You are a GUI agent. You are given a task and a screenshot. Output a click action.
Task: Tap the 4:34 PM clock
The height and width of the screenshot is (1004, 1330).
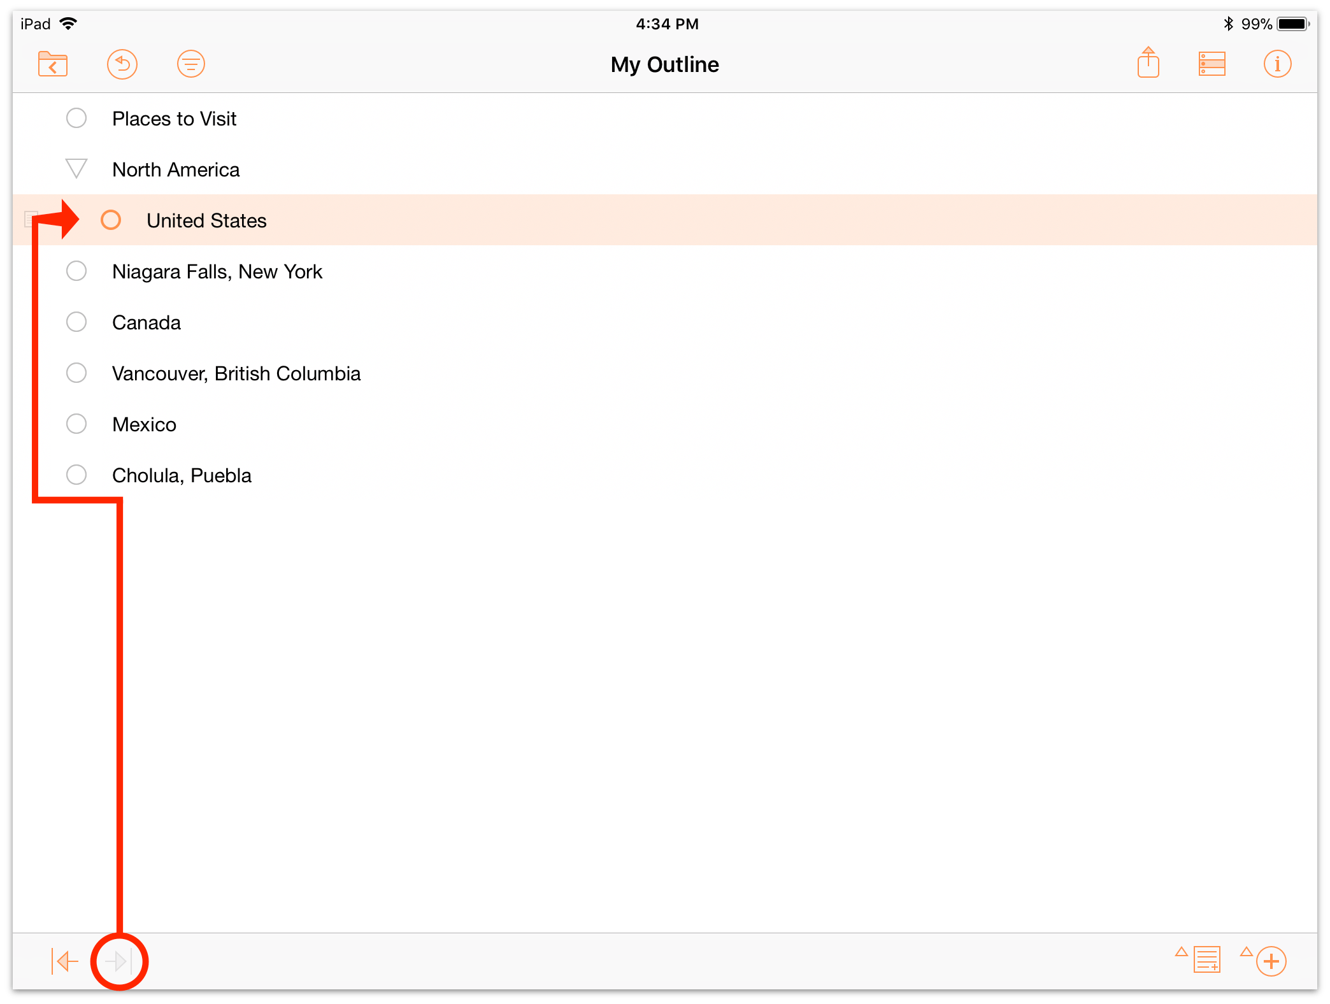click(x=667, y=24)
